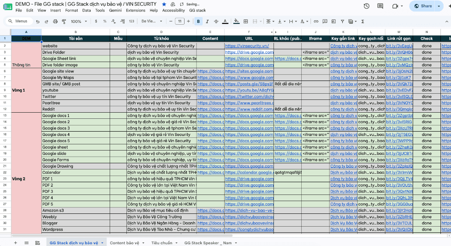The height and width of the screenshot is (246, 451).
Task: Open the fill color picker
Action: tap(237, 21)
